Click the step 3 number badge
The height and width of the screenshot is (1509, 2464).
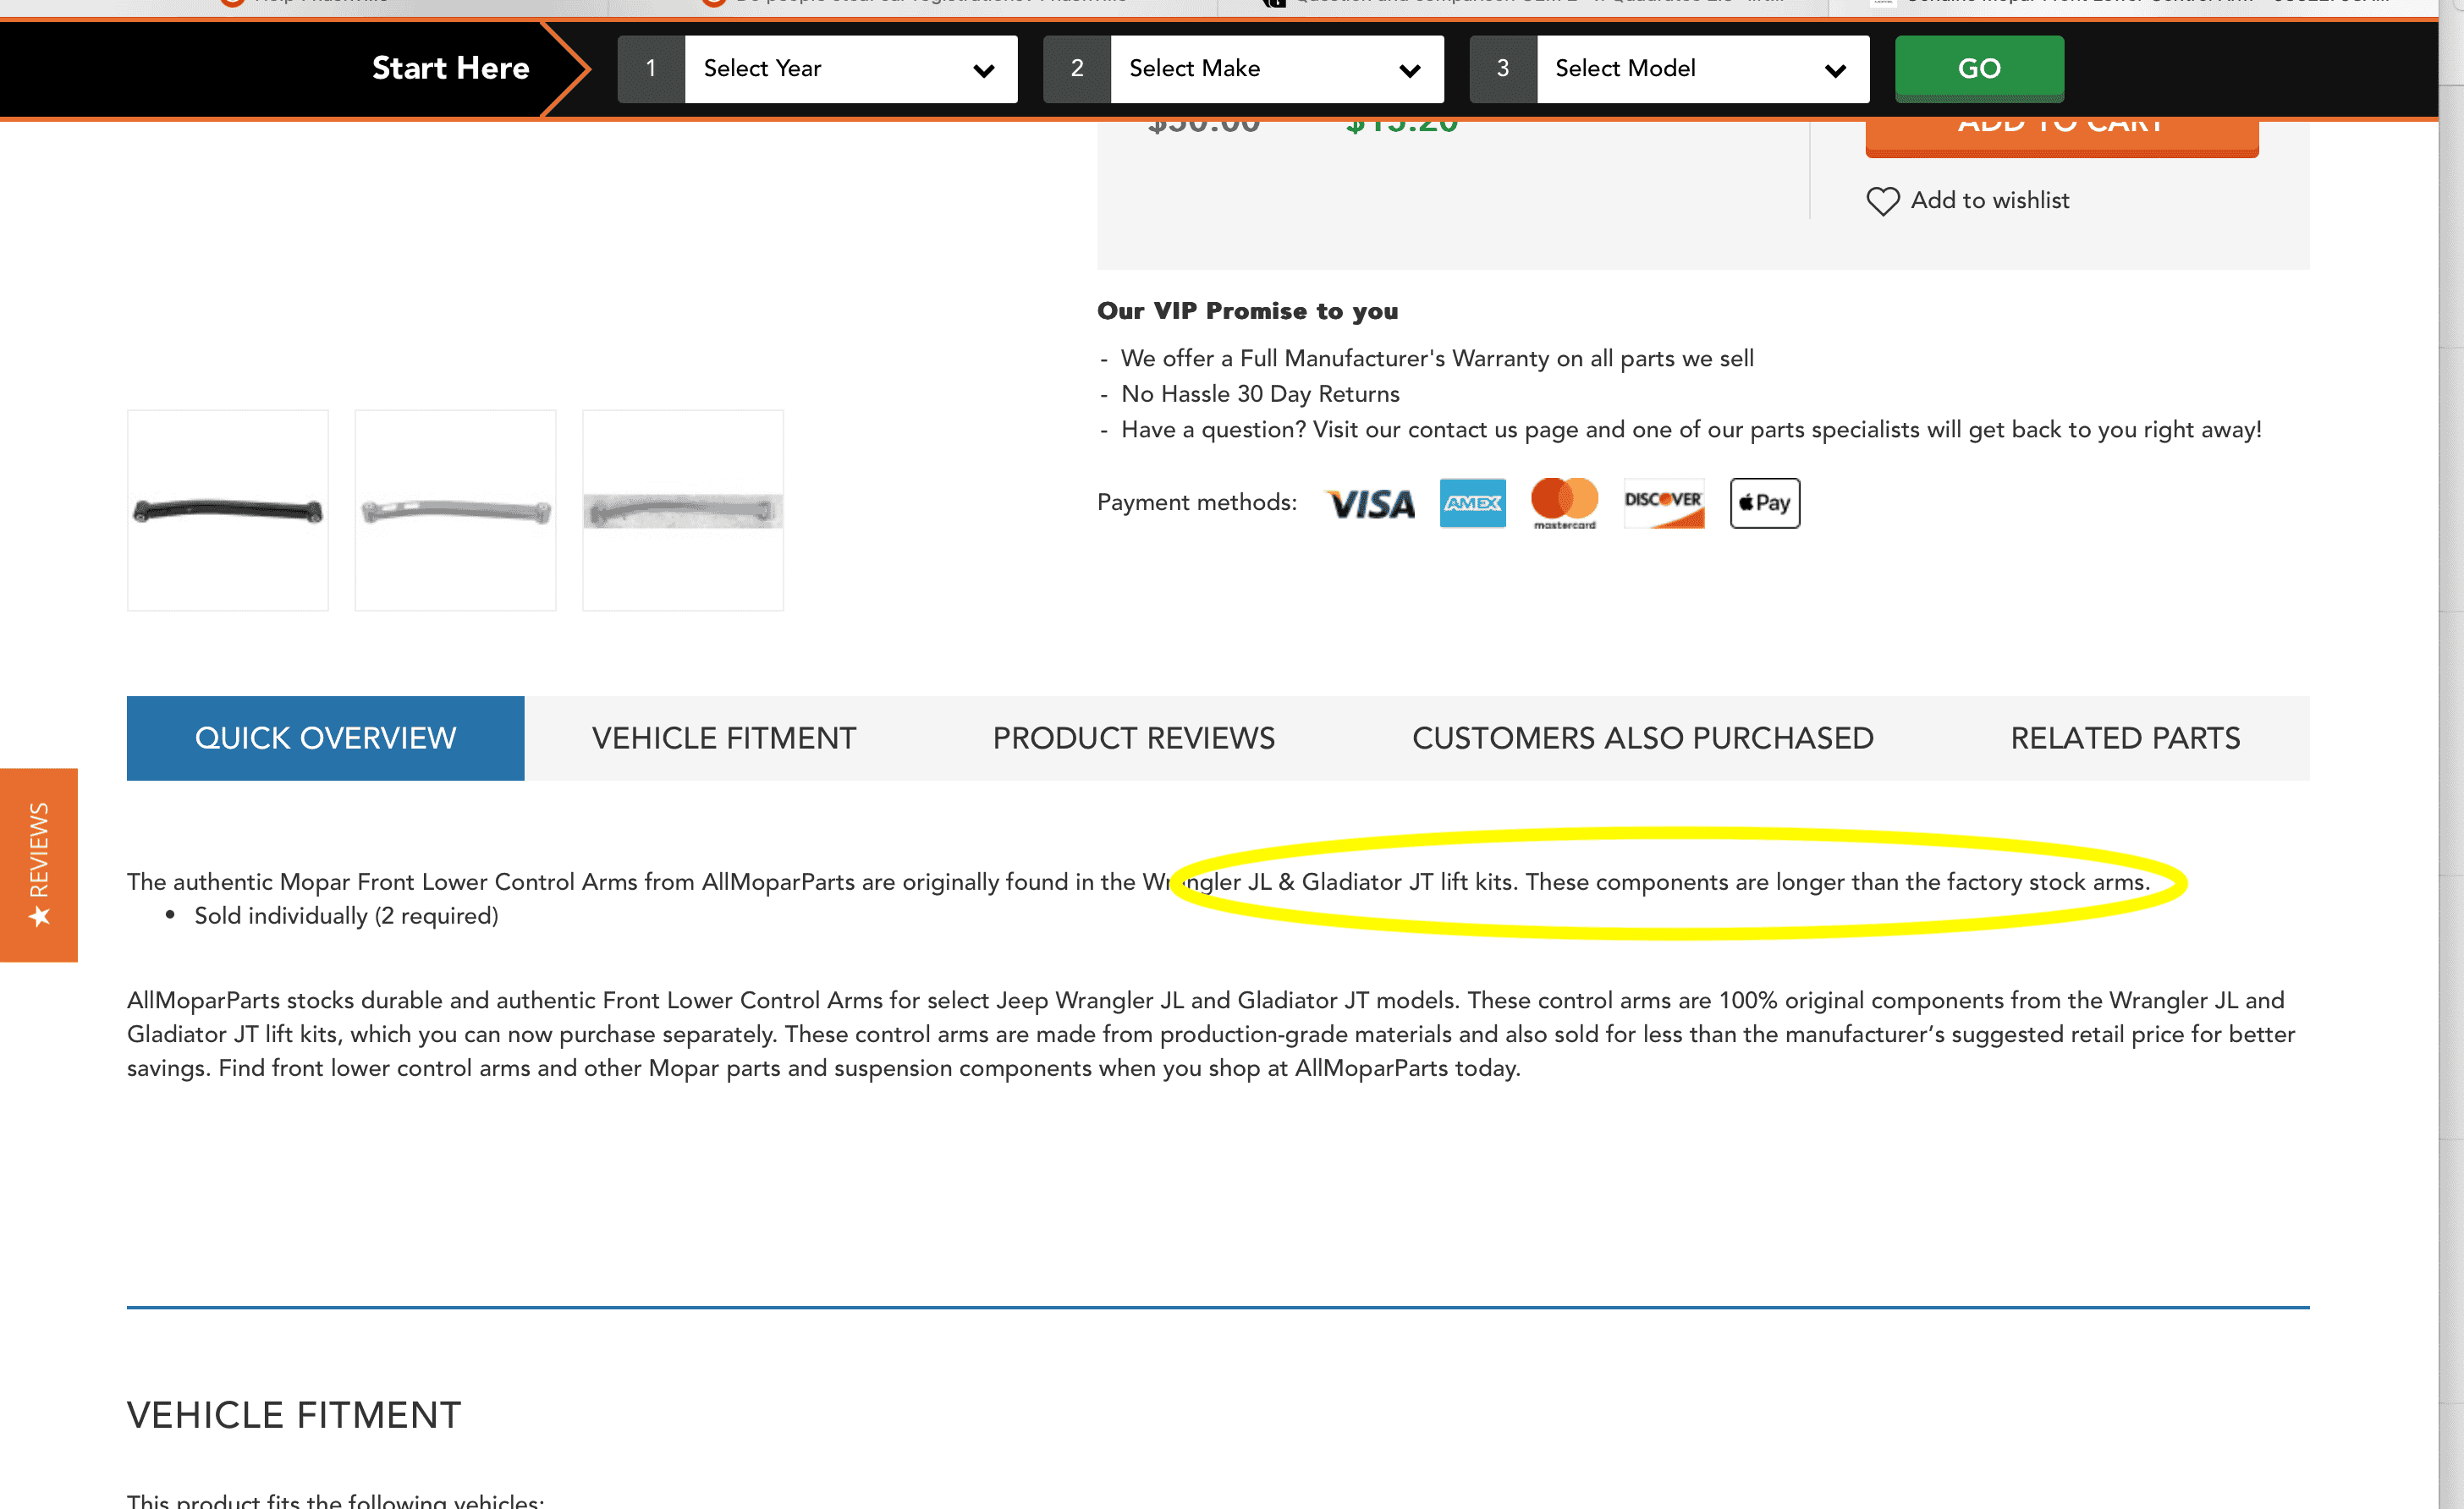[1503, 68]
